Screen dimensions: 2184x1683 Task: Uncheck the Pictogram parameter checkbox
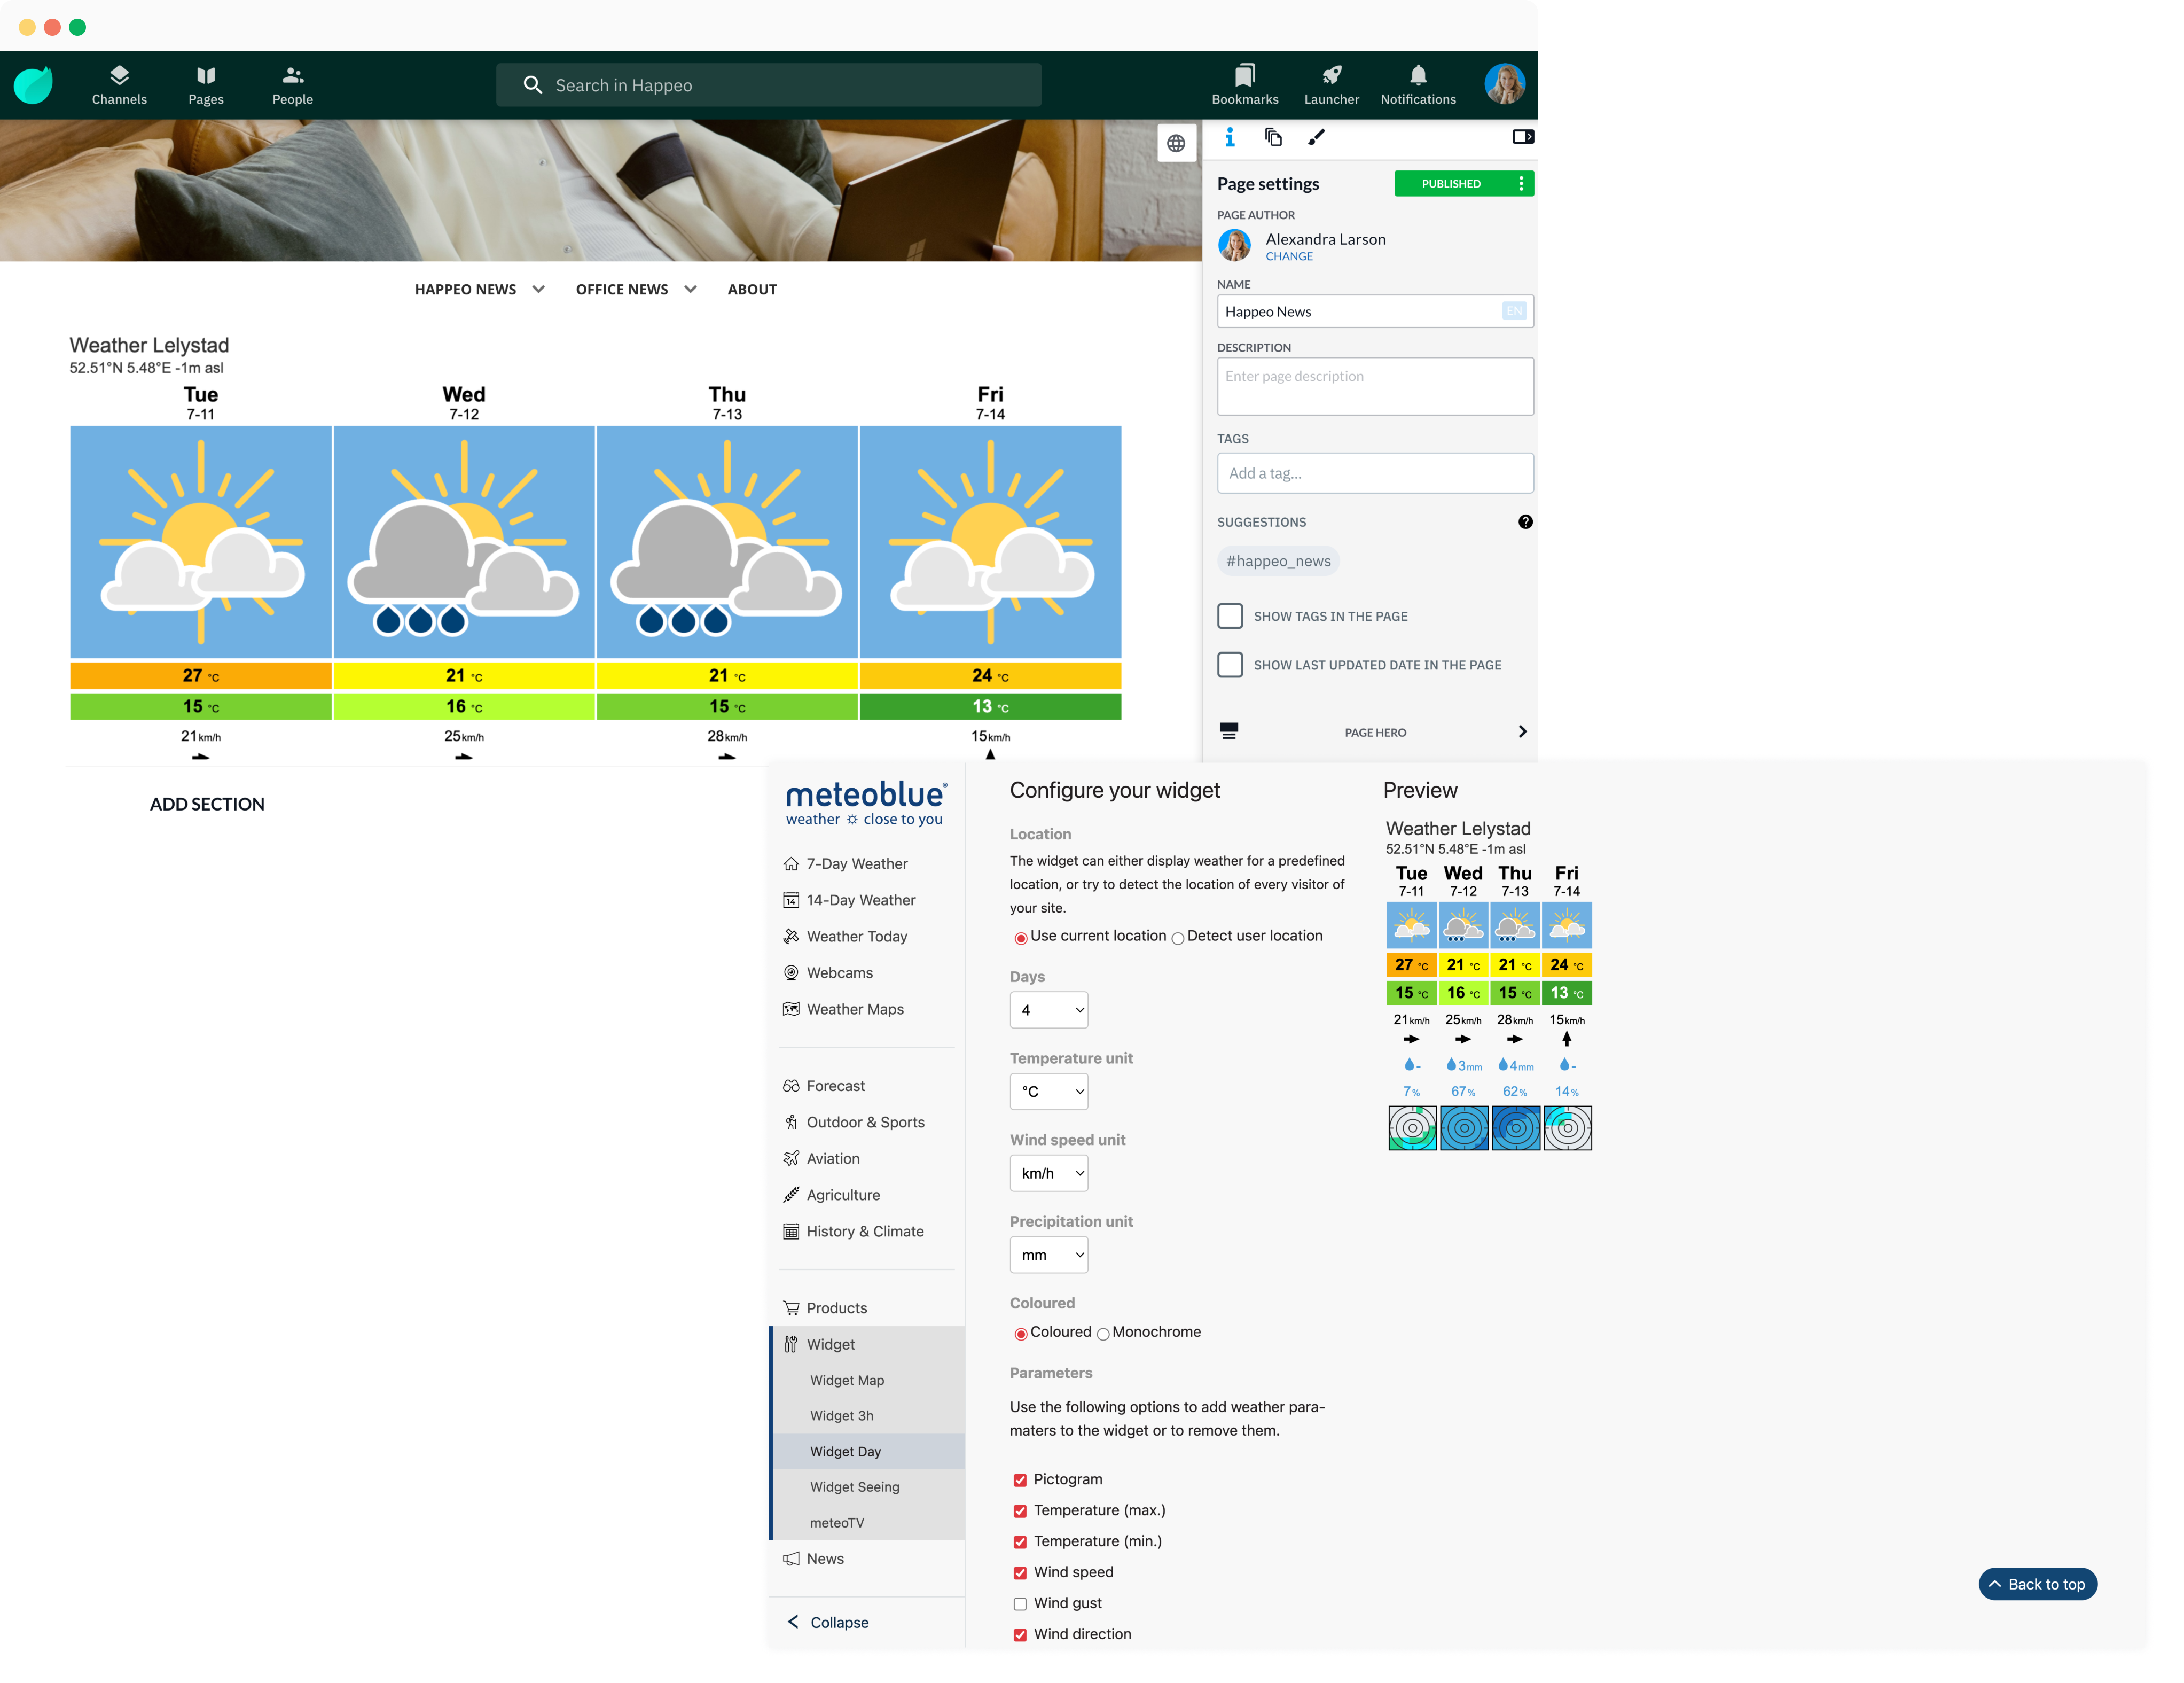coord(1020,1480)
